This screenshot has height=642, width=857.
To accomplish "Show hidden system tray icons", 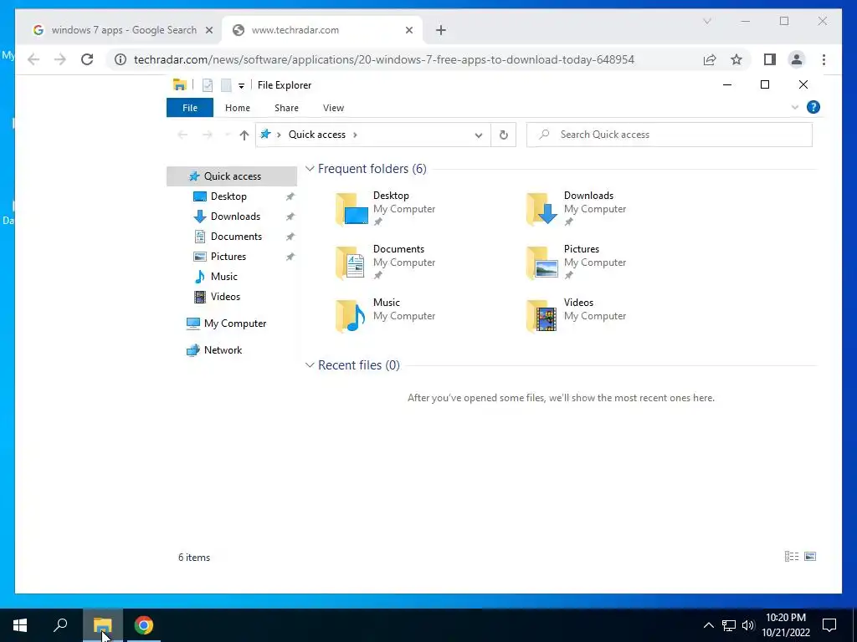I will [708, 625].
